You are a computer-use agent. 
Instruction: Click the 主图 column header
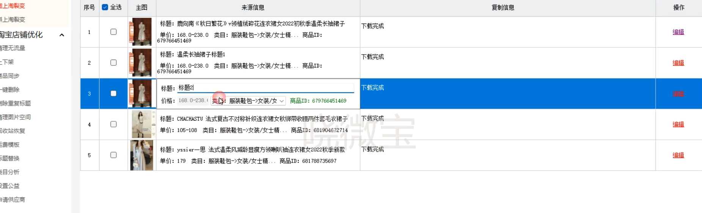coord(142,8)
